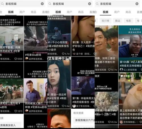
Task: Tap the #我的观影报告 hashtag under 第1集 video
Action: pos(81,102)
